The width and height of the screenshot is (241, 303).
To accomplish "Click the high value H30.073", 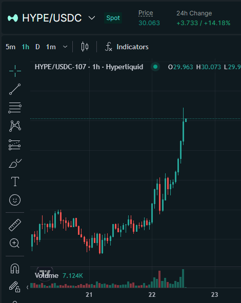I will coord(208,67).
